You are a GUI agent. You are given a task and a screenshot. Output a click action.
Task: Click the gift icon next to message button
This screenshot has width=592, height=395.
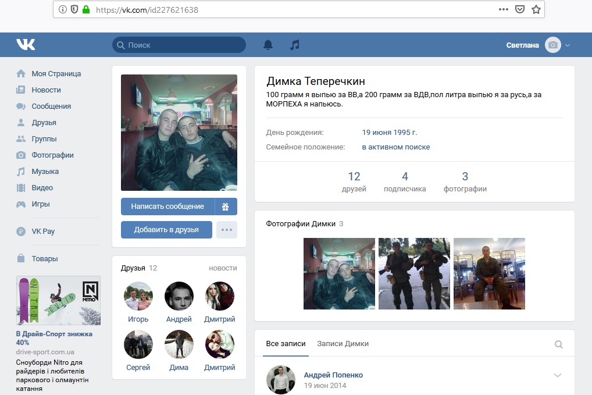coord(226,207)
